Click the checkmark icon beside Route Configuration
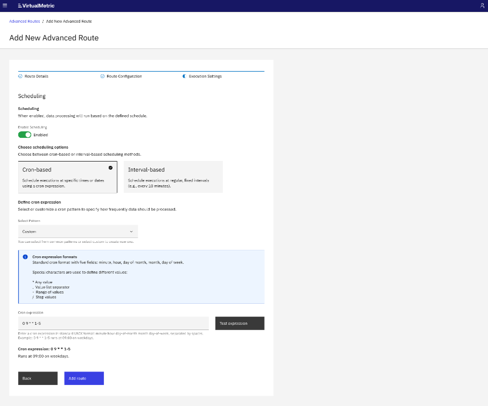Image resolution: width=488 pixels, height=406 pixels. (102, 76)
